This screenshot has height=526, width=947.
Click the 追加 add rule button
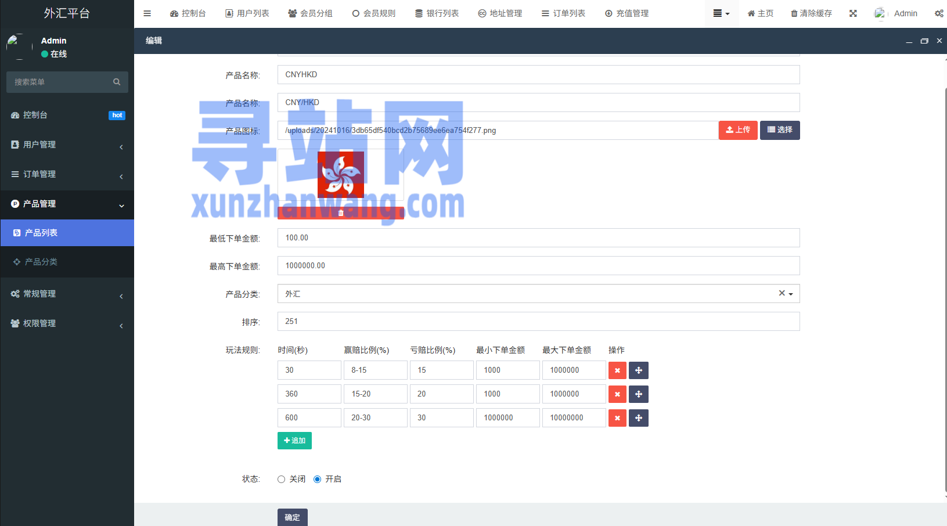click(294, 441)
